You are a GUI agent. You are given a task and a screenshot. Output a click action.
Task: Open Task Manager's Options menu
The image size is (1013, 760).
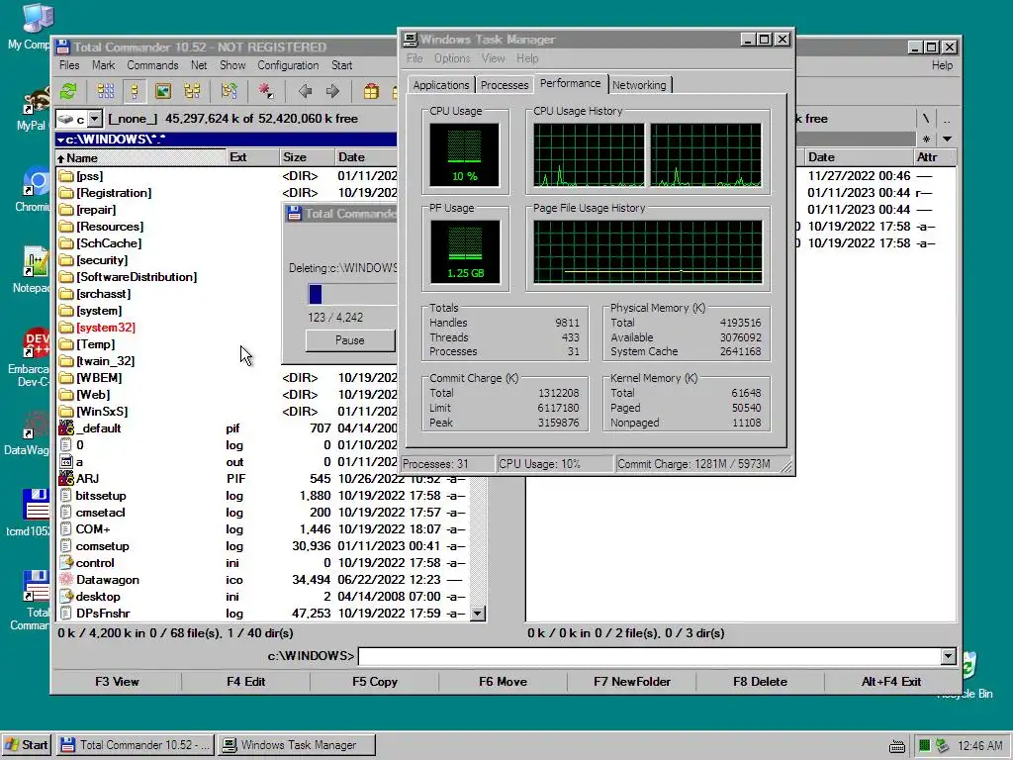452,58
